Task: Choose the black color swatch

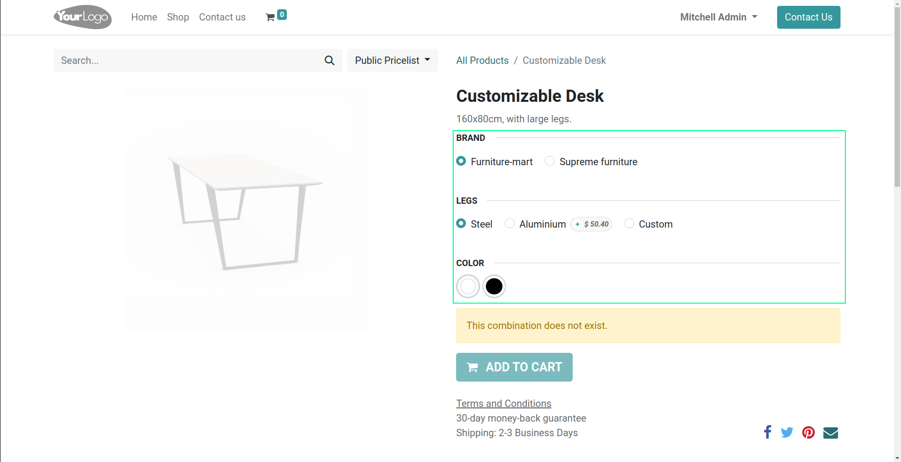Action: click(x=494, y=287)
